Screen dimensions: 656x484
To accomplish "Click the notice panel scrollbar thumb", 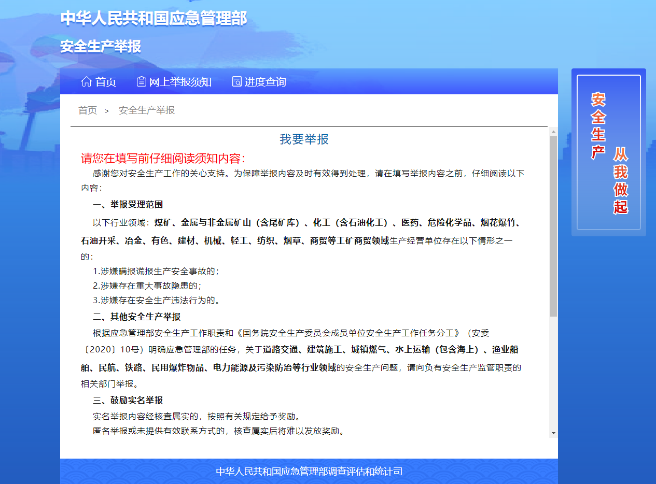I will pos(553,225).
